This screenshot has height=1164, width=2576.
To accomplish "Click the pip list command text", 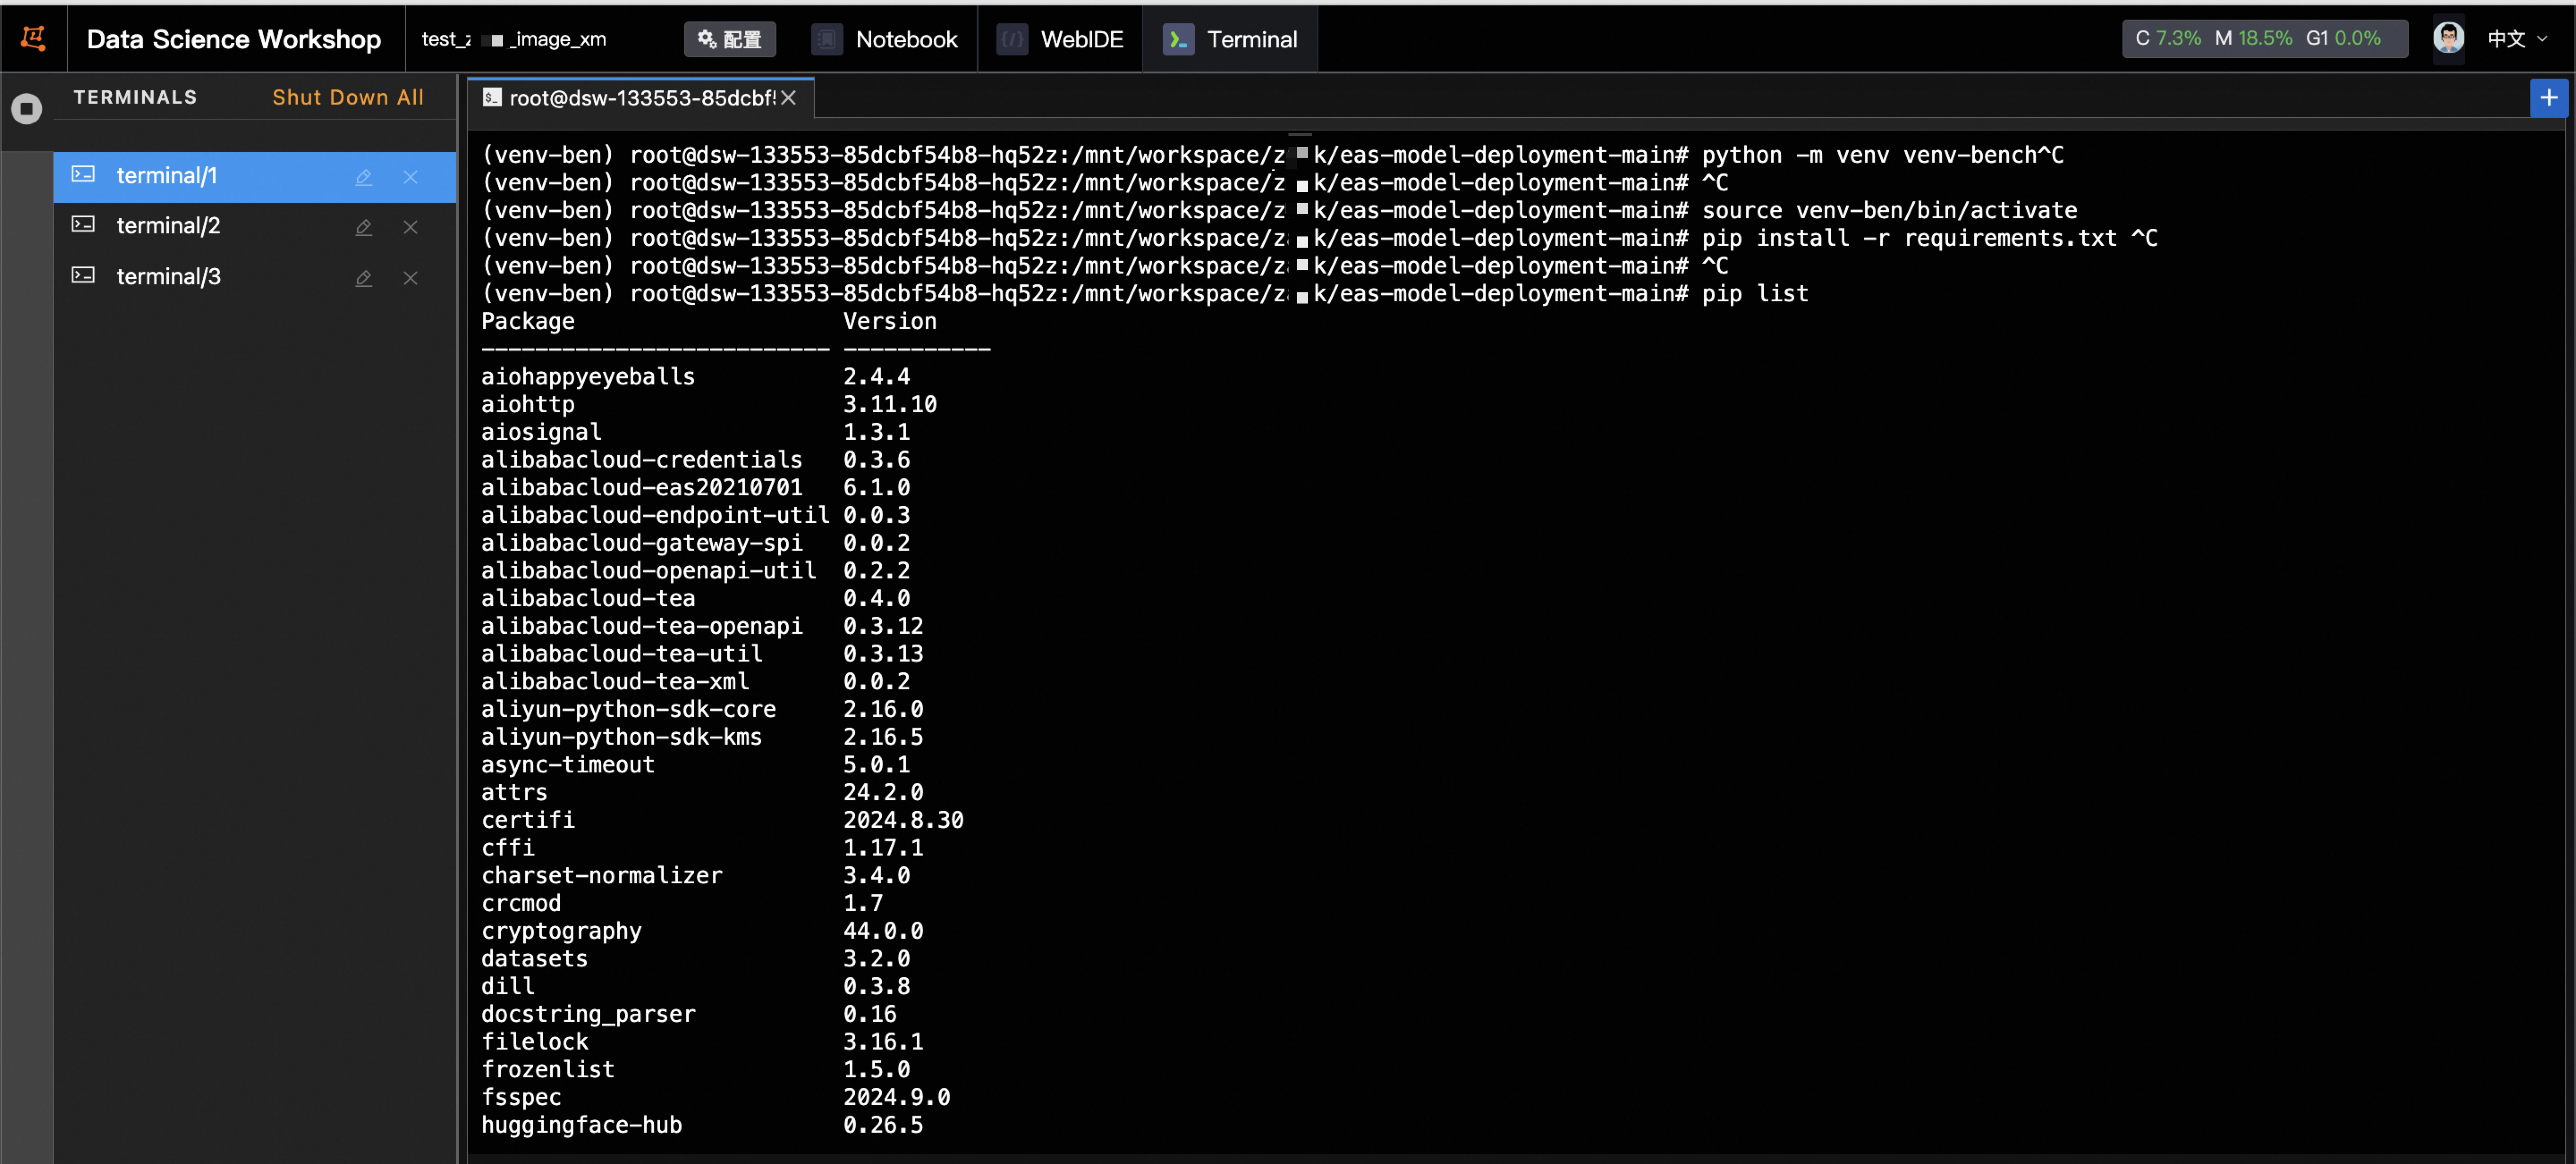I will (1755, 294).
